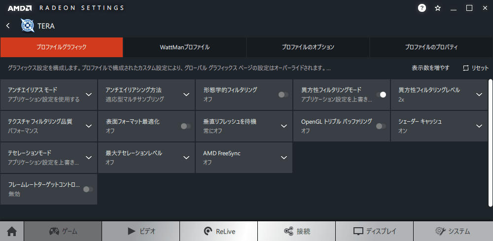Click the グラフィックス設定を構成します description text
493x241 pixels.
[x=169, y=68]
